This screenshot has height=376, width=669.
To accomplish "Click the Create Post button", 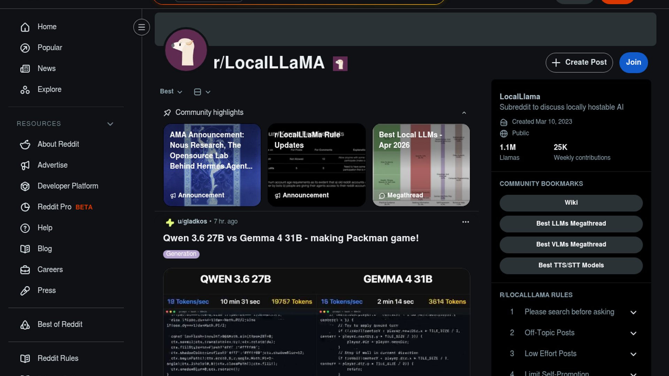I will (x=579, y=63).
